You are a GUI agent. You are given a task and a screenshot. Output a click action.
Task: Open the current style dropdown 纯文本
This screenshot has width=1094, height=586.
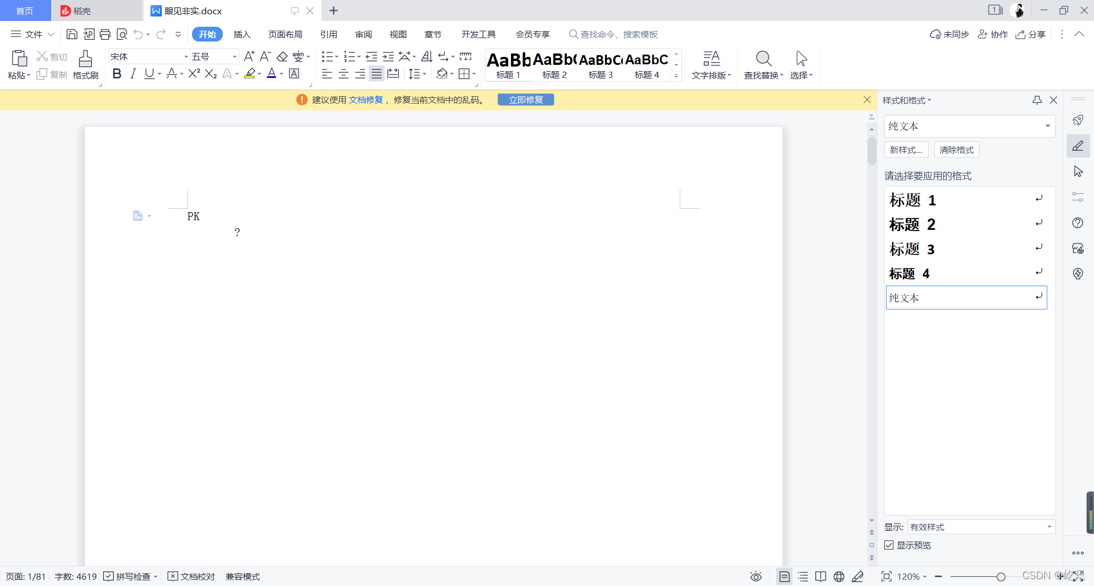click(1047, 126)
